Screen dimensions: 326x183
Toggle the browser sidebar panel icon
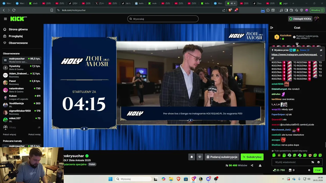[x=286, y=10]
